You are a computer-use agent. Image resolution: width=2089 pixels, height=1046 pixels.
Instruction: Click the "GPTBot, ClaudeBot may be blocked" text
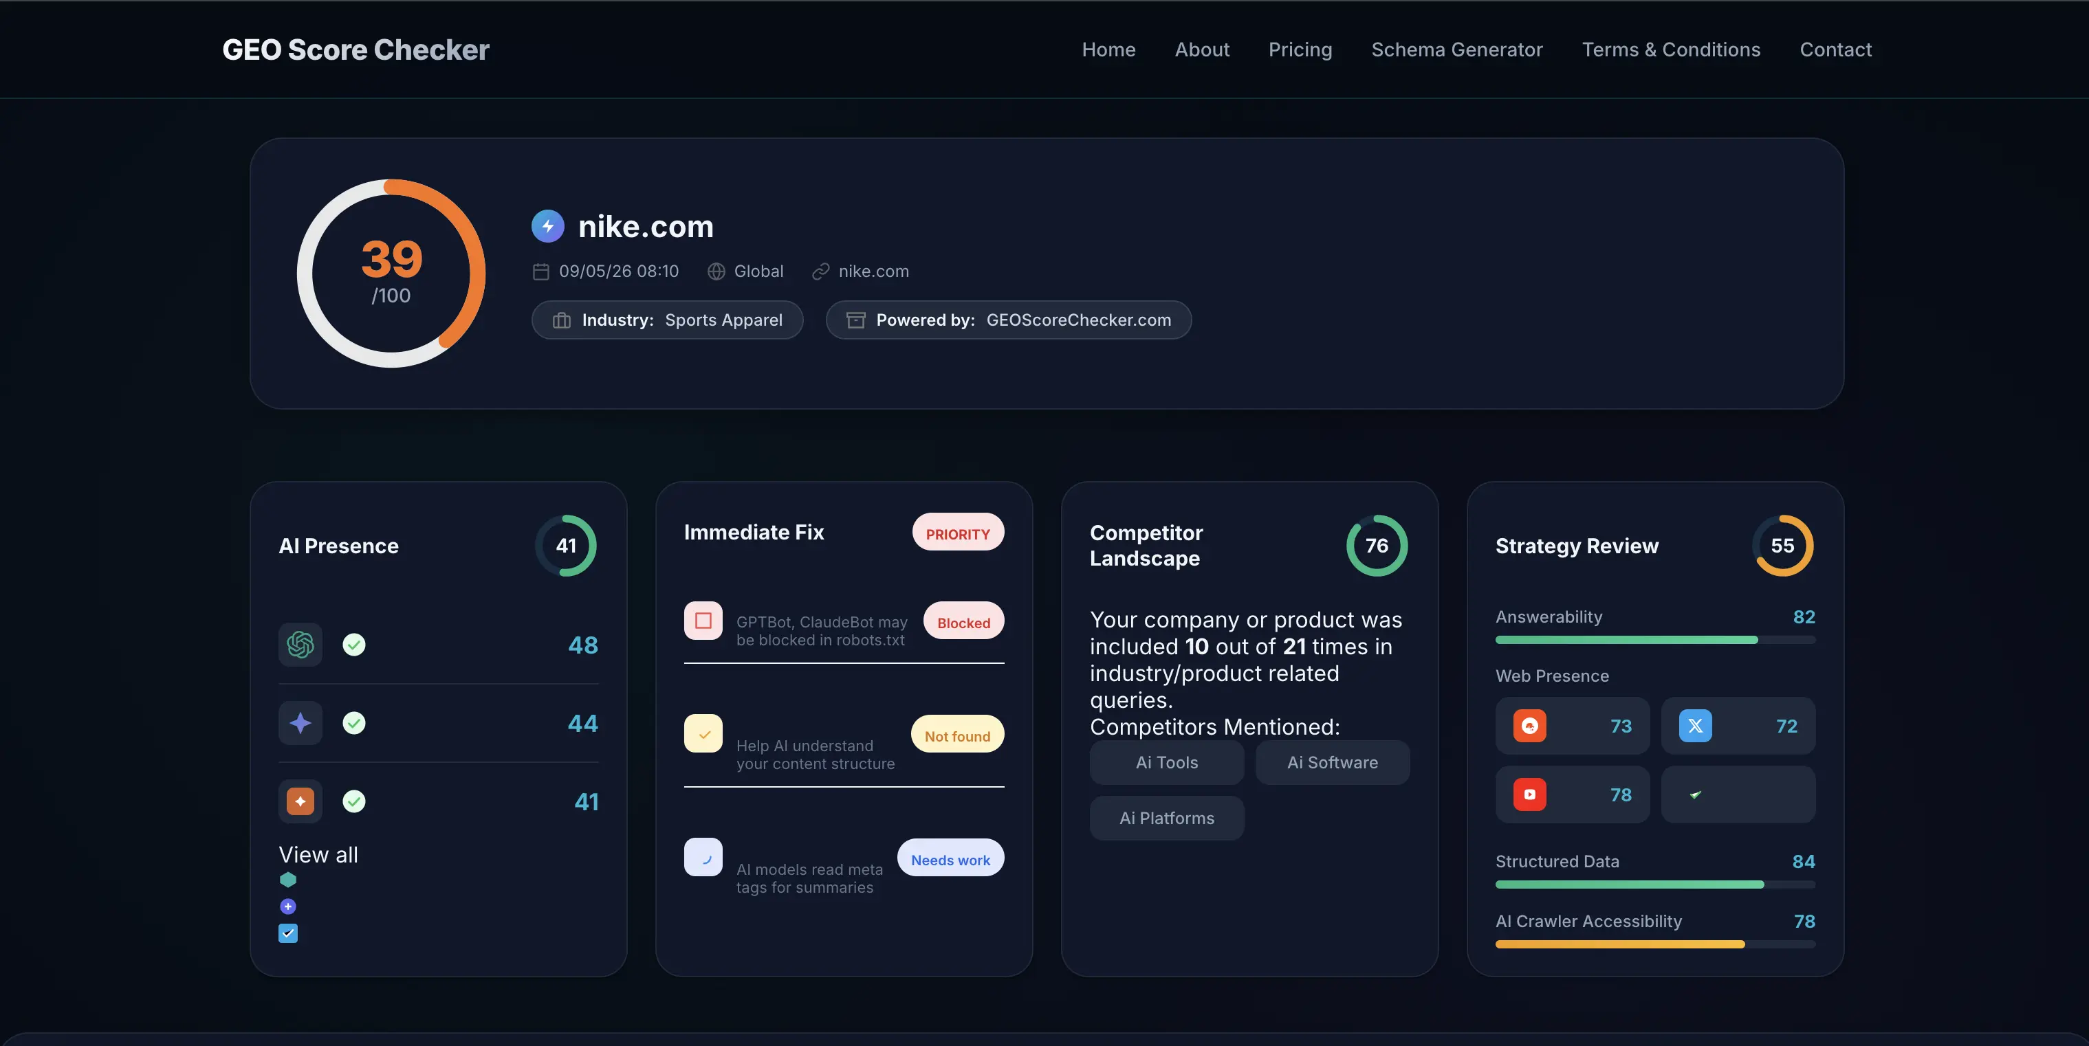[x=822, y=631]
